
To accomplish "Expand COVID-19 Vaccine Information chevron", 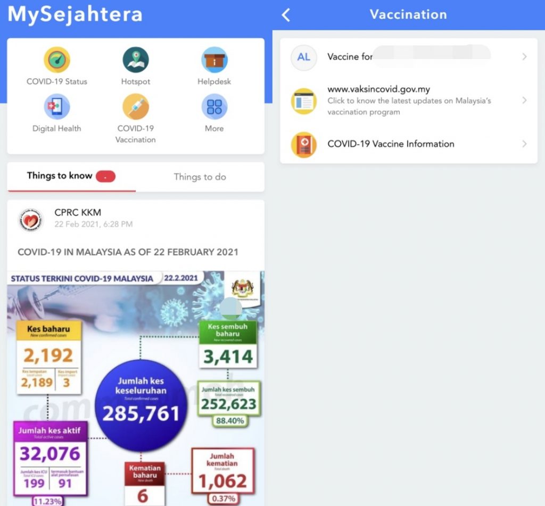I will pyautogui.click(x=524, y=144).
